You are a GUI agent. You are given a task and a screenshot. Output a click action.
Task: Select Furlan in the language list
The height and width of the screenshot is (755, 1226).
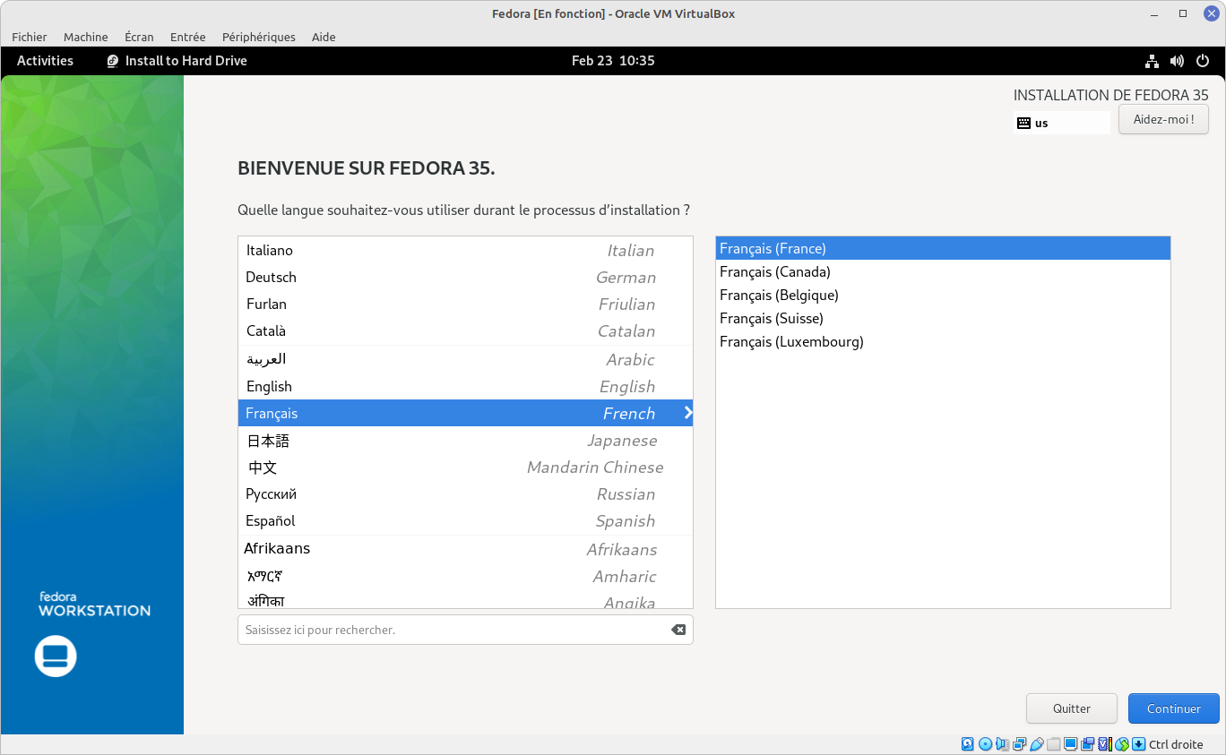[465, 304]
